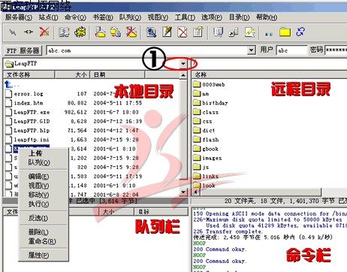This screenshot has height=272, width=347.
Task: Go up via parent directory arrow
Action: click(8, 84)
